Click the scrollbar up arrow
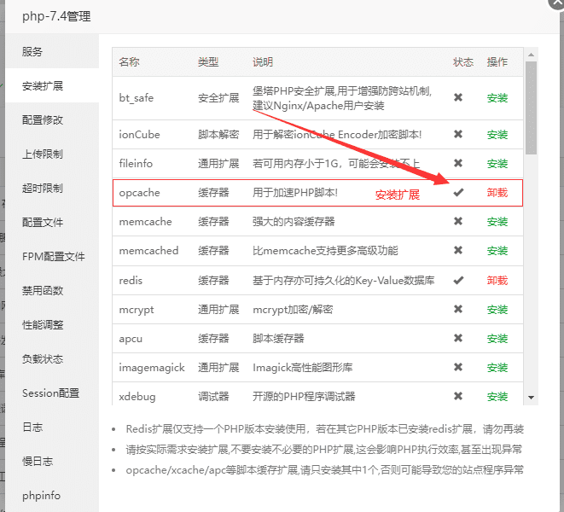This screenshot has height=512, width=564. [x=531, y=55]
